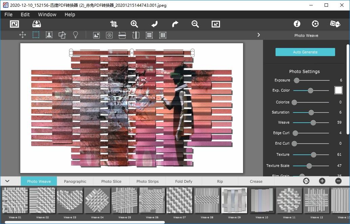
Task: Switch to the Photo Strips tab
Action: (148, 181)
